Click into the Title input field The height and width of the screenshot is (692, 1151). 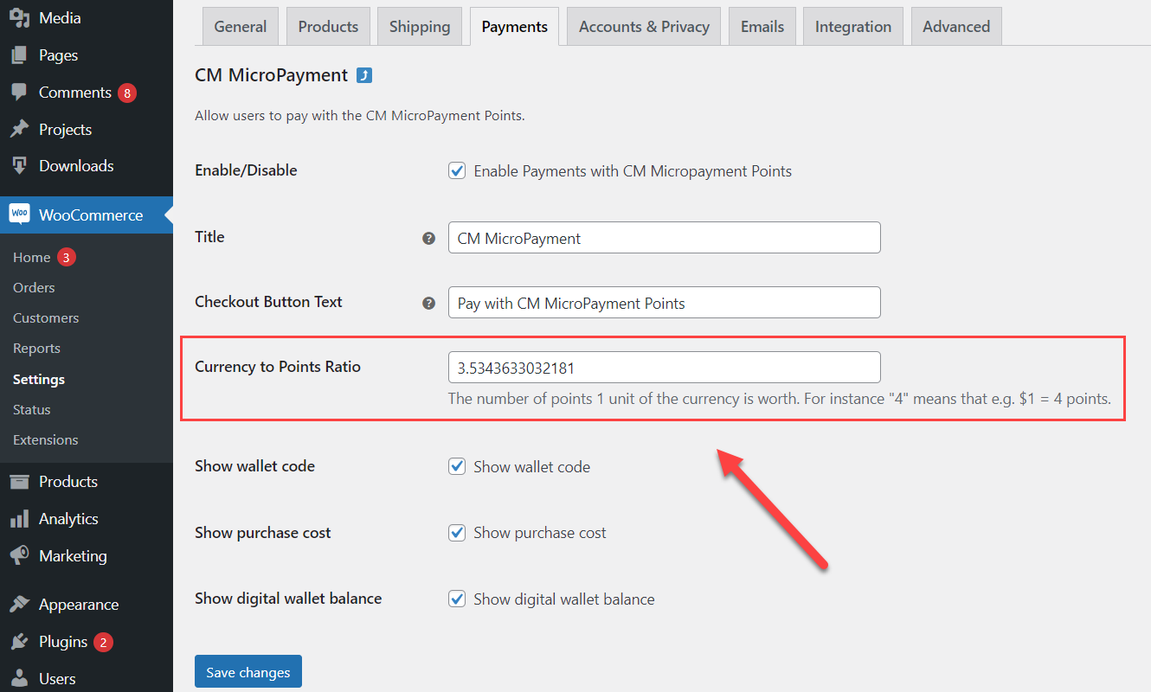coord(665,238)
